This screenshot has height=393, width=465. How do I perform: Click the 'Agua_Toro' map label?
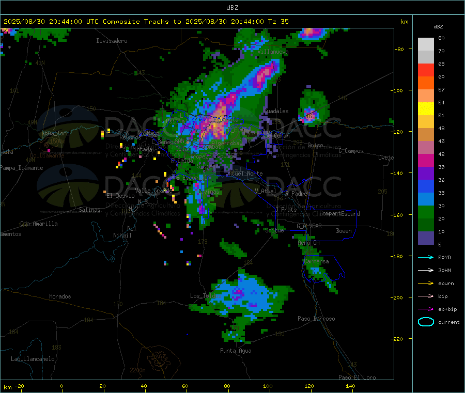[55, 133]
